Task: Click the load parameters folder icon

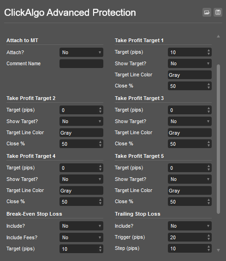Action: click(x=207, y=12)
